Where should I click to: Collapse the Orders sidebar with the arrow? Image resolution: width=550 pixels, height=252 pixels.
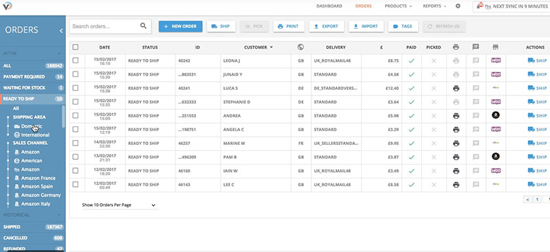(x=61, y=30)
